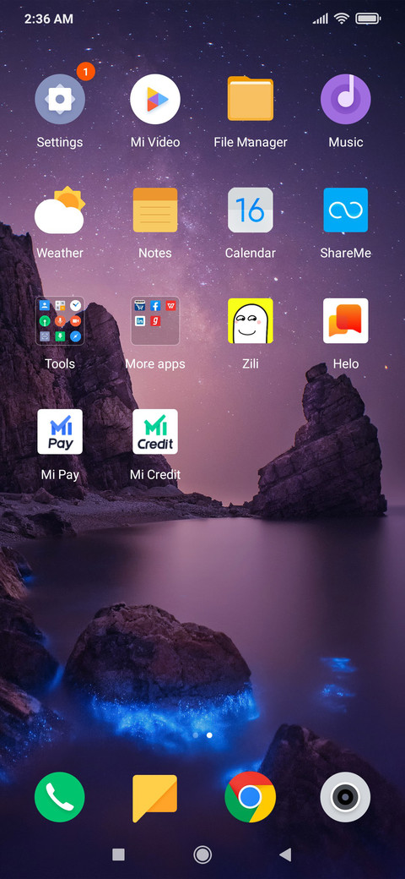Open the Camera app in dock
The image size is (405, 879).
click(x=345, y=796)
